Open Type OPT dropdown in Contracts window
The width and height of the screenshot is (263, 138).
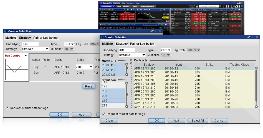click(x=169, y=50)
